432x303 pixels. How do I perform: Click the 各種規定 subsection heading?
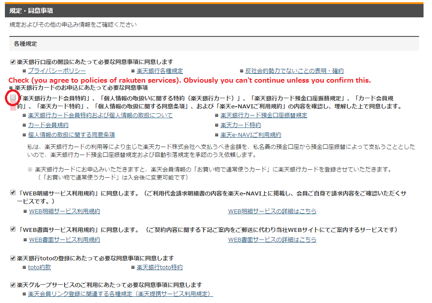214,44
